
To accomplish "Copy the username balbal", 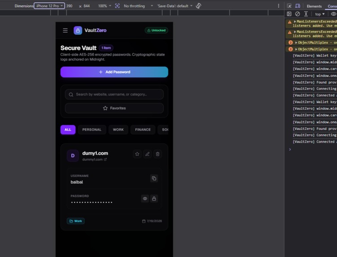I will click(154, 179).
